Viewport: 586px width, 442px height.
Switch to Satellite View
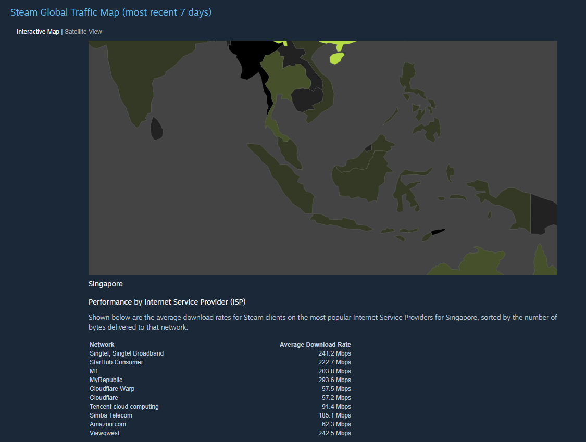click(83, 32)
